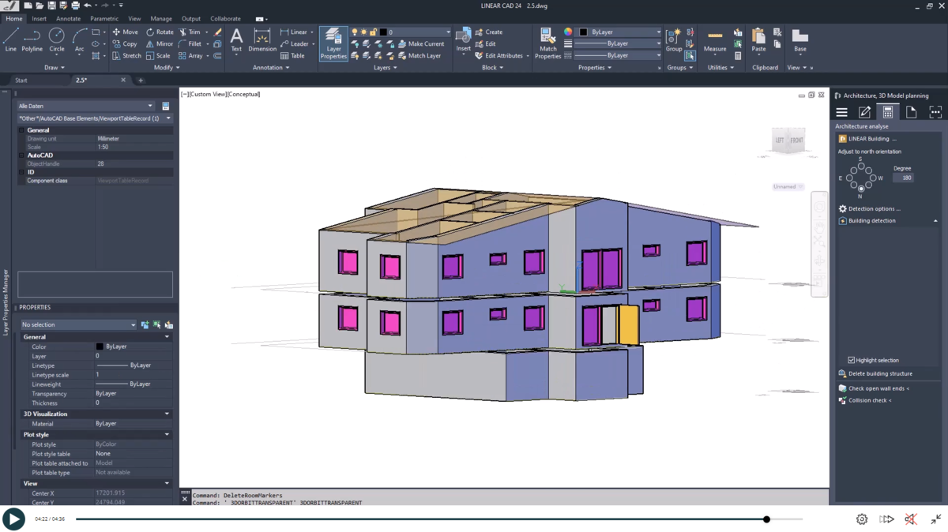Collapse the Building detection section

(935, 220)
